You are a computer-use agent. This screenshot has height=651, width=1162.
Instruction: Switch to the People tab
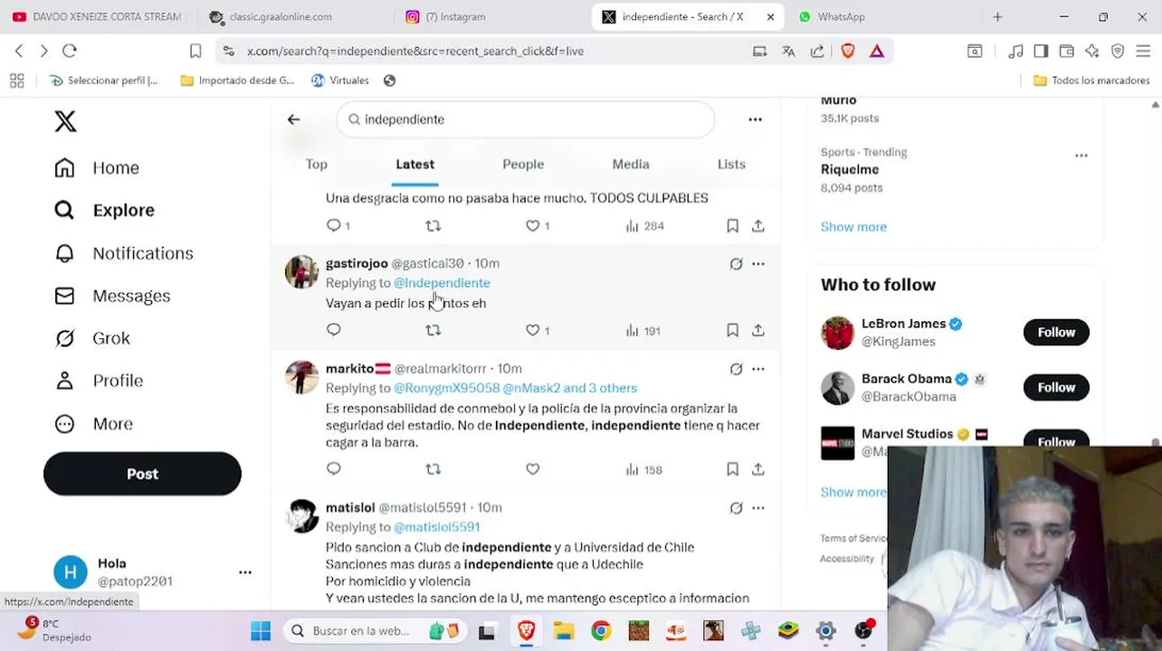(523, 165)
